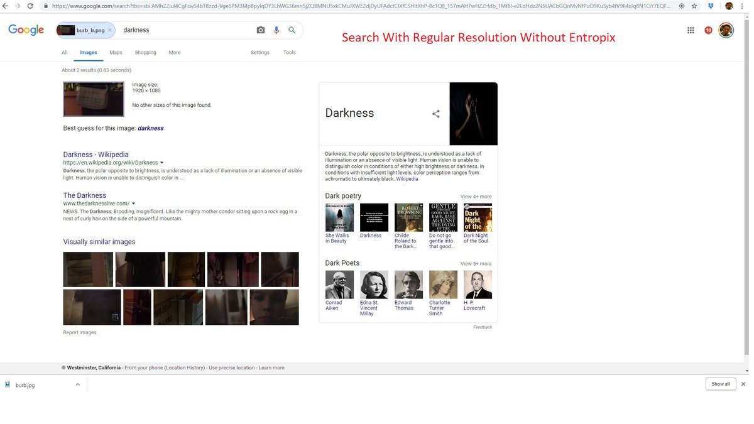Expand the arrow next to en.wikipedia.org URL
This screenshot has width=754, height=424.
(x=161, y=163)
